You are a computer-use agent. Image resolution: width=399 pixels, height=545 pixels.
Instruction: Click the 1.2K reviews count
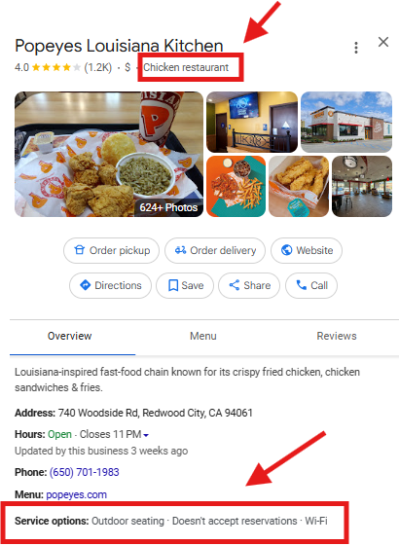click(x=98, y=67)
